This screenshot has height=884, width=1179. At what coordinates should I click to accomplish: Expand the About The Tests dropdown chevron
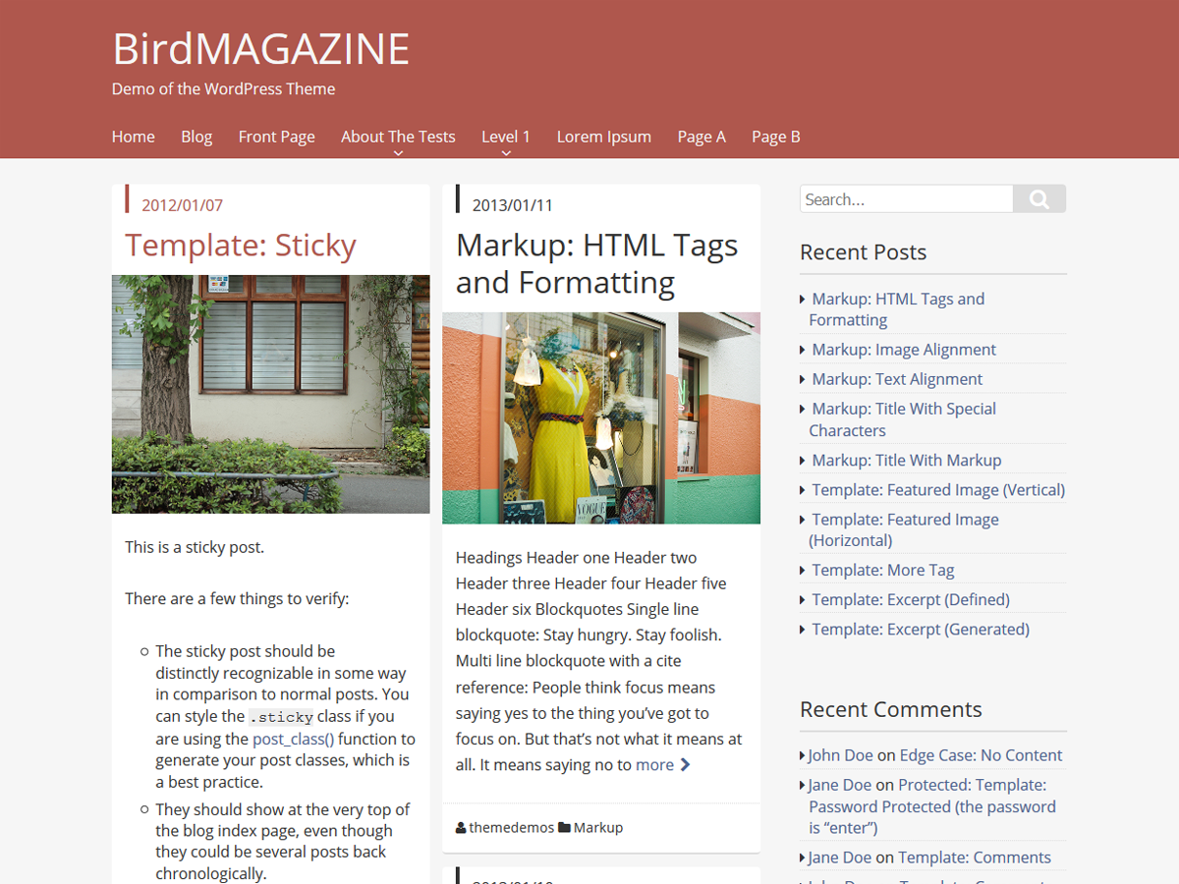coord(397,152)
